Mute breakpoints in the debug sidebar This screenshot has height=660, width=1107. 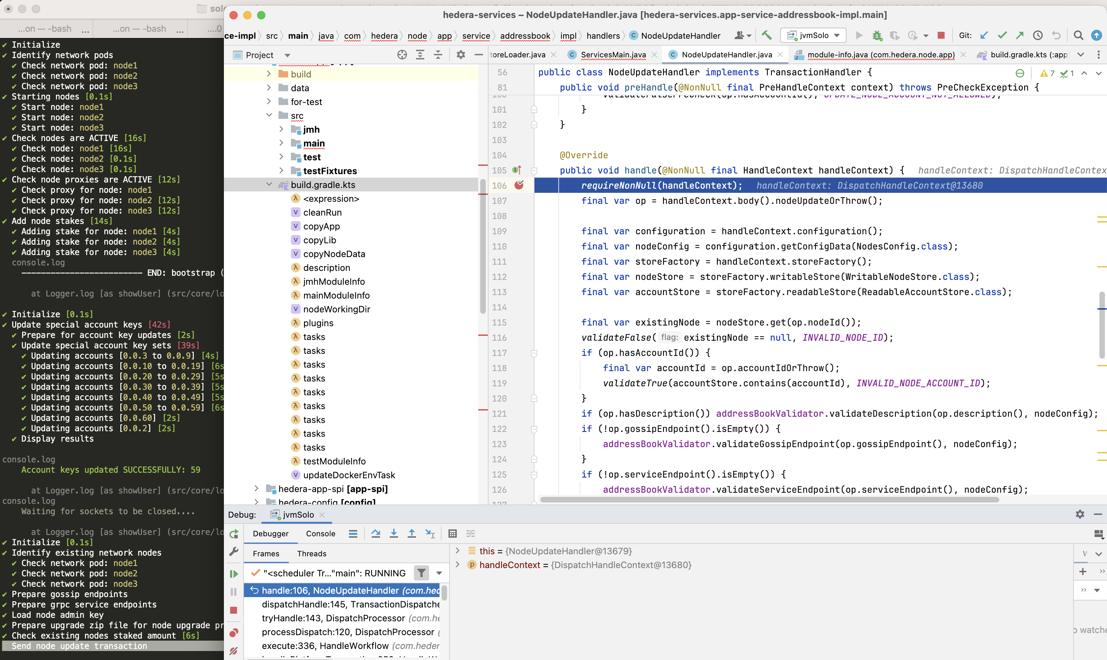pos(234,651)
